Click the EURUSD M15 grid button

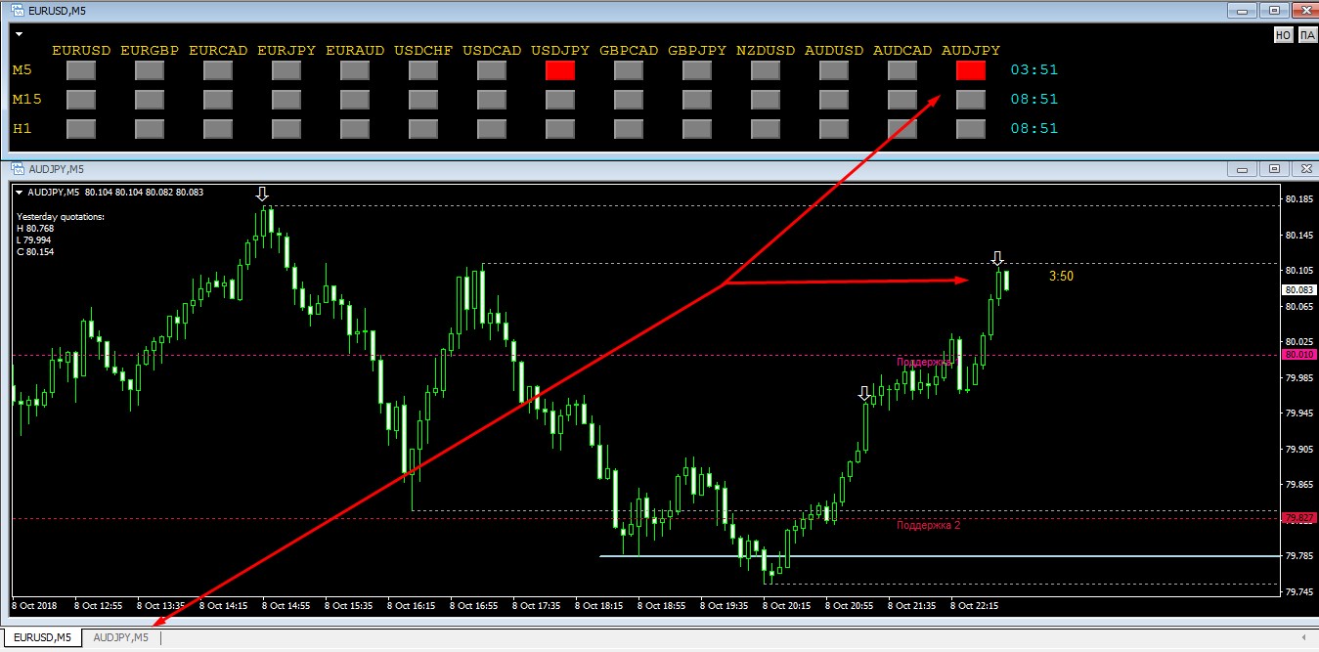[81, 100]
